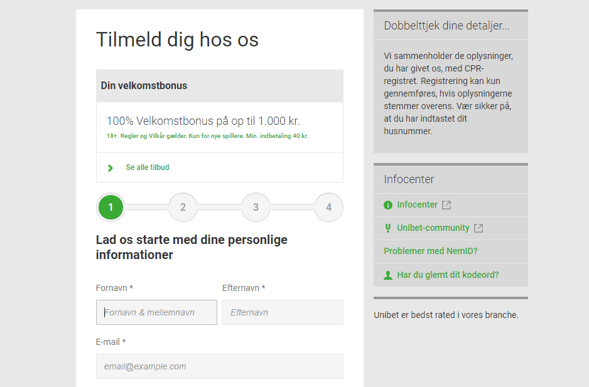Focus the Fornavn & mellemnavn input field
589x387 pixels.
[x=156, y=312]
